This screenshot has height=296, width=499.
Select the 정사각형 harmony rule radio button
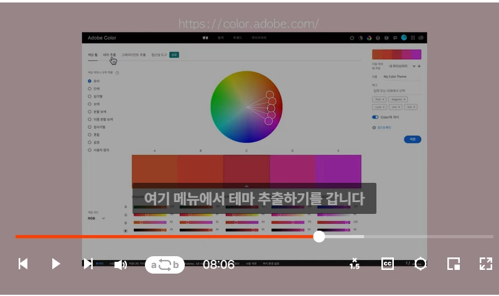(90, 127)
